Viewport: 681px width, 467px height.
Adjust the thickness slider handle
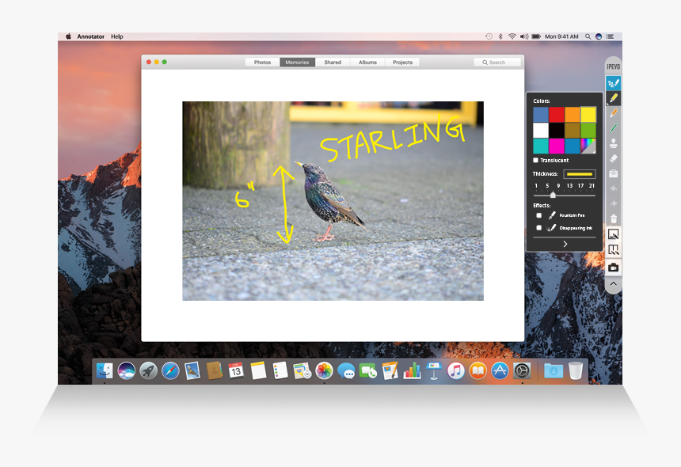point(553,196)
